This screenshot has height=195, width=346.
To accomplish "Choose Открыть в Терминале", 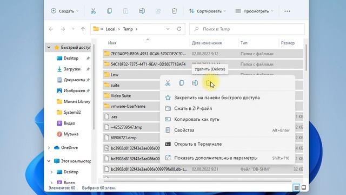I will click(x=227, y=144).
